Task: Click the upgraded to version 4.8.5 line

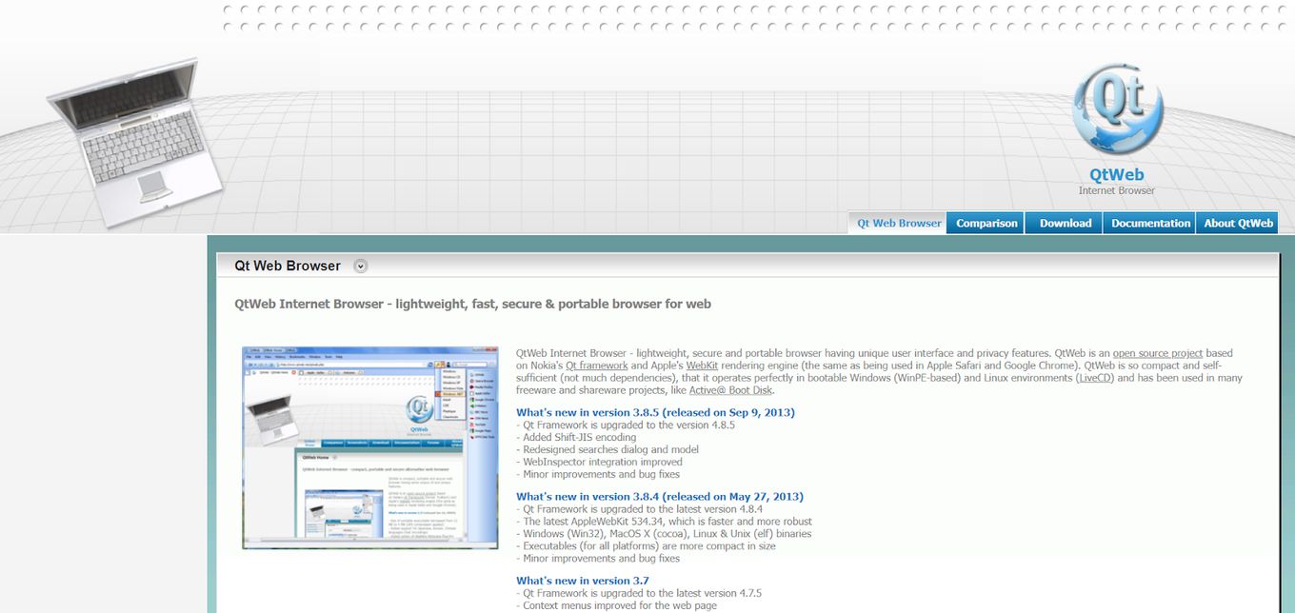Action: pyautogui.click(x=626, y=425)
